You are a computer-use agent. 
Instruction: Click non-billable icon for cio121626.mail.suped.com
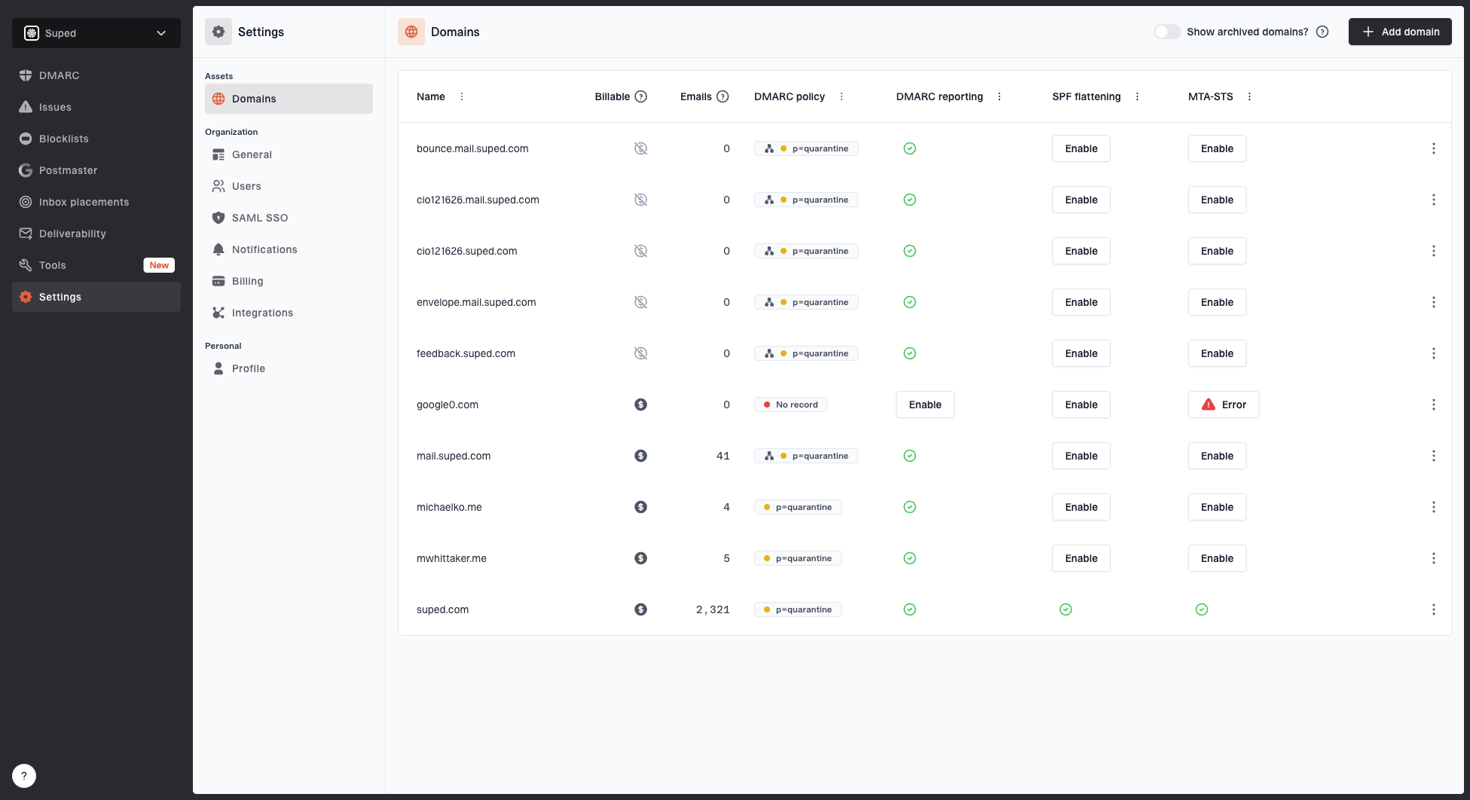click(x=641, y=200)
